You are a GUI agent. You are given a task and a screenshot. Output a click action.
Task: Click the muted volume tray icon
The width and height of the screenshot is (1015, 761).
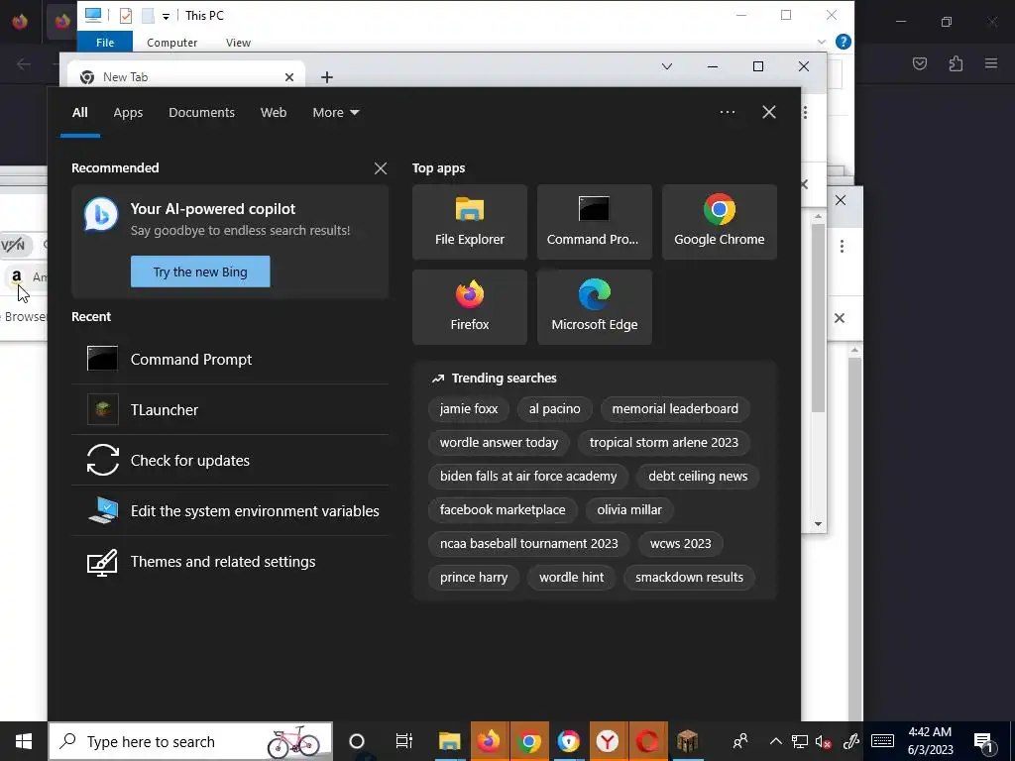(x=824, y=742)
